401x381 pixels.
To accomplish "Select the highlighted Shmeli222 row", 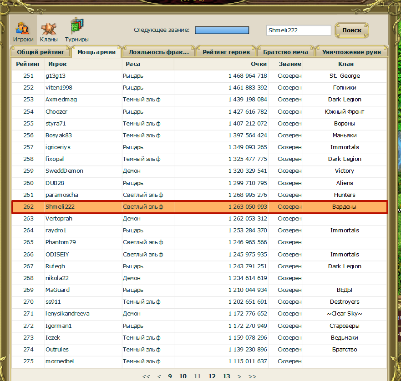I will click(x=200, y=207).
